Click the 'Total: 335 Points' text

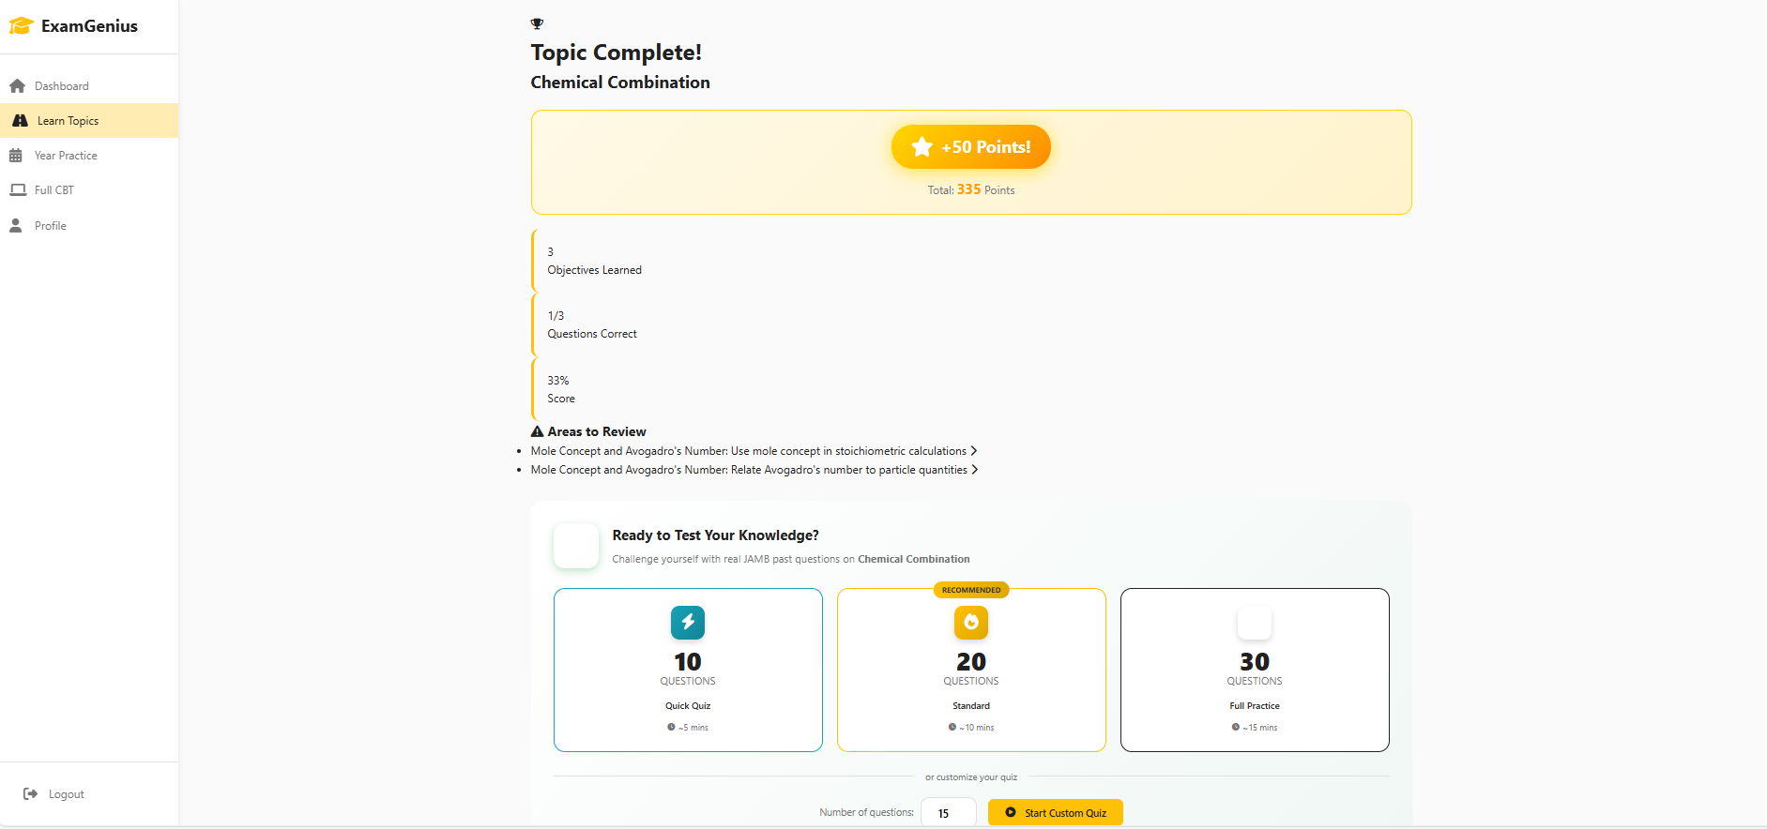(971, 189)
